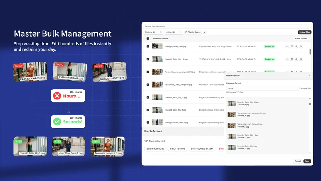The height and width of the screenshot is (181, 321).
Task: Uncheck the Terracotta_Linen_Jumpsuit_FR.jpg checkbox
Action: [x=148, y=72]
